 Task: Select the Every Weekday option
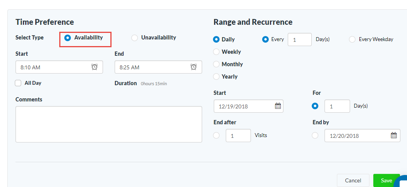352,39
